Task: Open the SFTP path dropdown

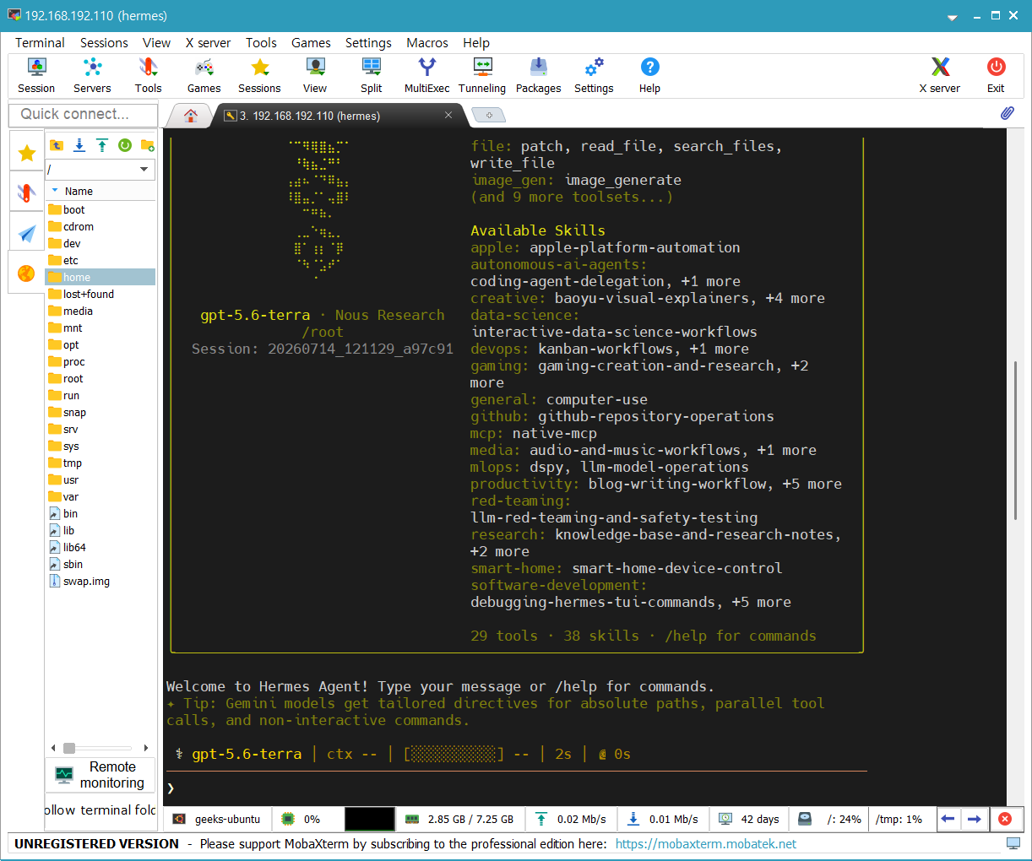Action: click(144, 169)
